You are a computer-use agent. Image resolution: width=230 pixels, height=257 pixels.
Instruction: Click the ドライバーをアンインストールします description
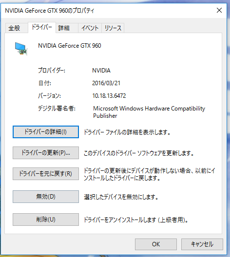point(136,220)
